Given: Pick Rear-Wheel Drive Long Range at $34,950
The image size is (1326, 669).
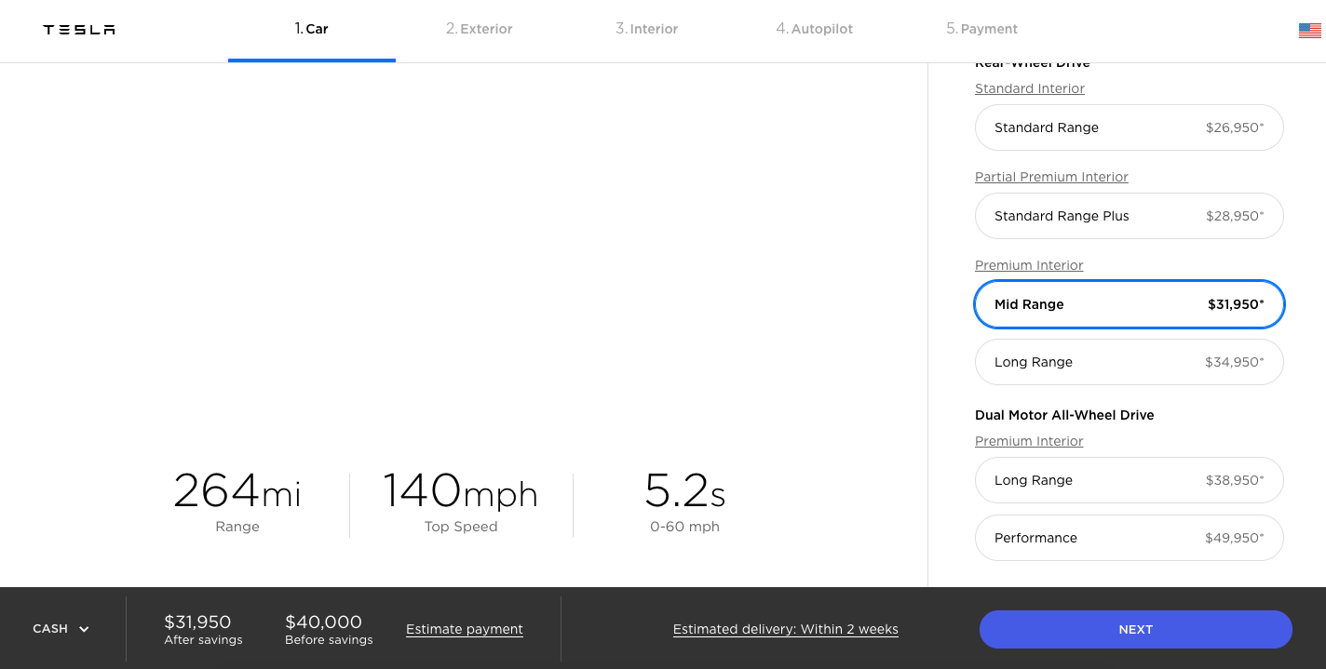Looking at the screenshot, I should 1129,362.
